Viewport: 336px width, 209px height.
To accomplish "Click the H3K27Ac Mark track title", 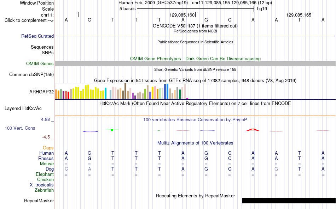I will [195, 104].
